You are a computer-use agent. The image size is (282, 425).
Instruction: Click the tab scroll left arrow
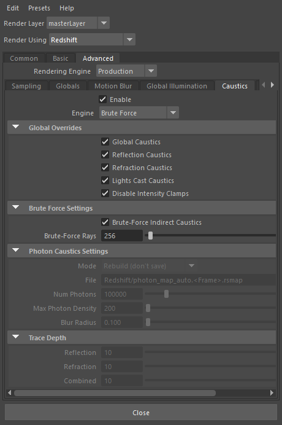coord(264,85)
